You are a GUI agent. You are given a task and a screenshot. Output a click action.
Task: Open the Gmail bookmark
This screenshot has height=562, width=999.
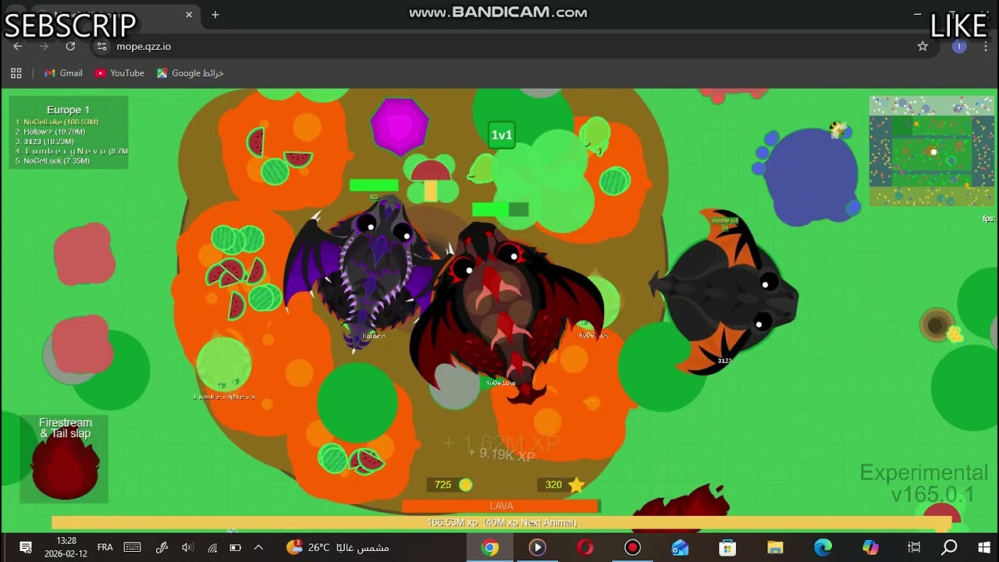coord(63,73)
